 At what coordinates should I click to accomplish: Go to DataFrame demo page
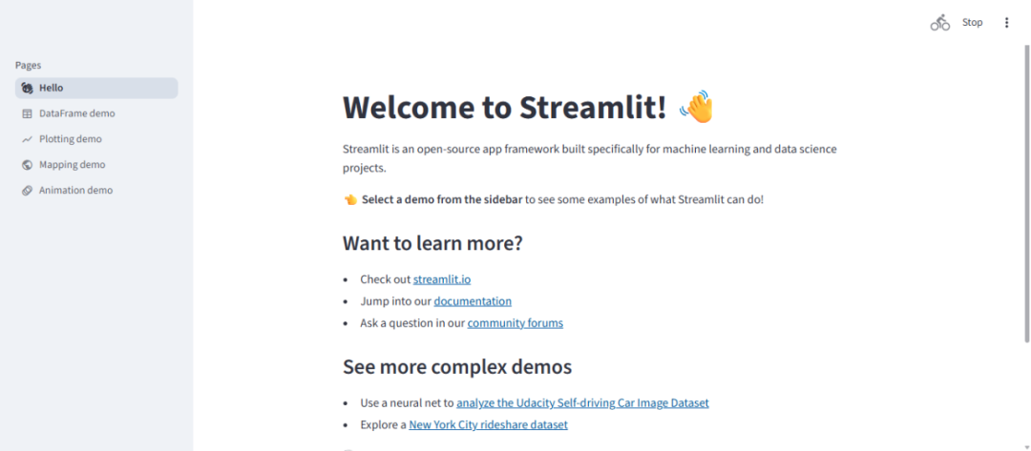coord(96,113)
